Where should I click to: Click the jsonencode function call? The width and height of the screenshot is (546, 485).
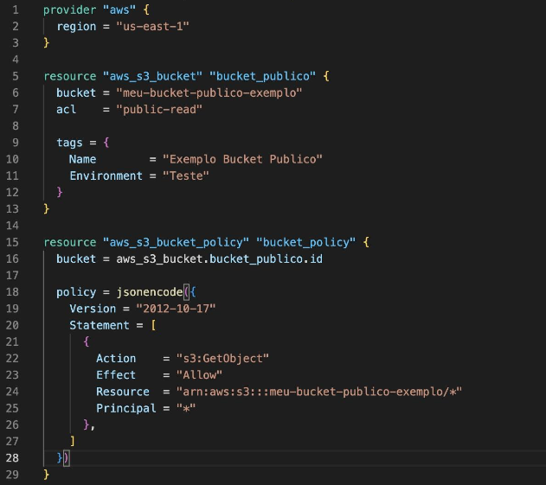tap(150, 292)
